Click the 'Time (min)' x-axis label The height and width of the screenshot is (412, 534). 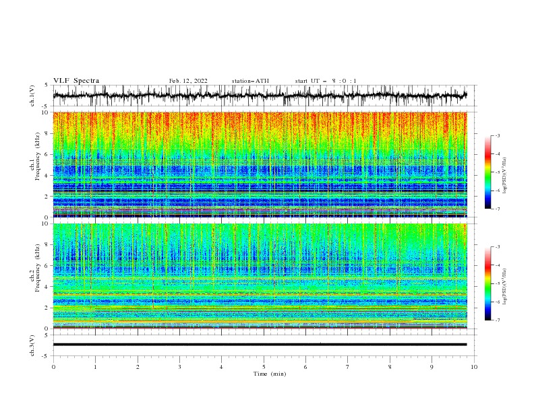pos(270,374)
